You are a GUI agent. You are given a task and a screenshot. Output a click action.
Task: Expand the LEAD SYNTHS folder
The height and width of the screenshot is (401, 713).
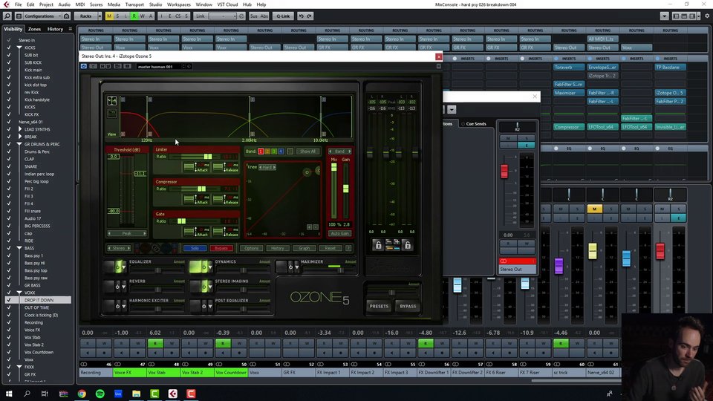pos(19,129)
